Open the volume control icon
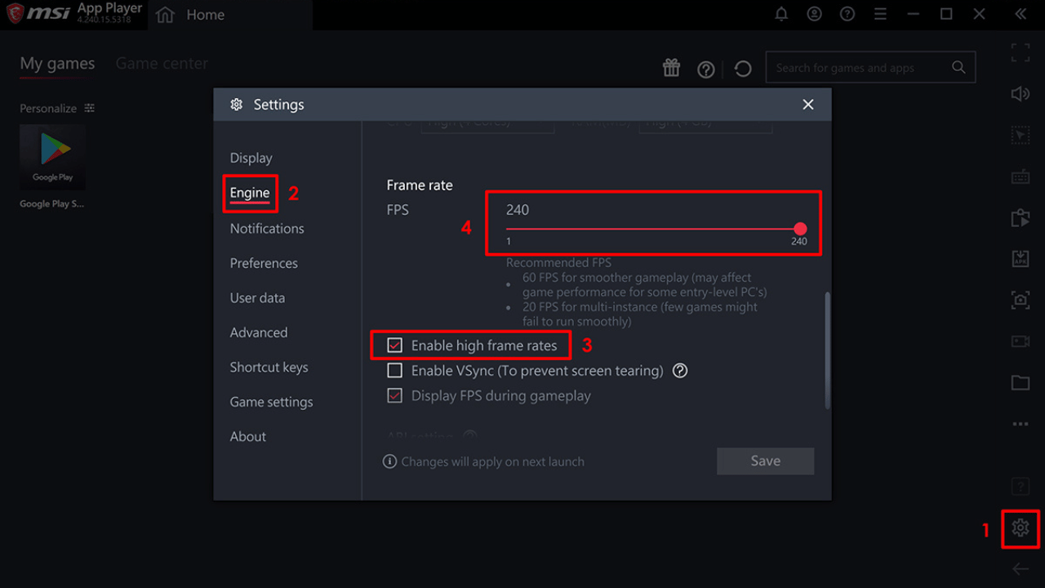1045x588 pixels. coord(1021,94)
